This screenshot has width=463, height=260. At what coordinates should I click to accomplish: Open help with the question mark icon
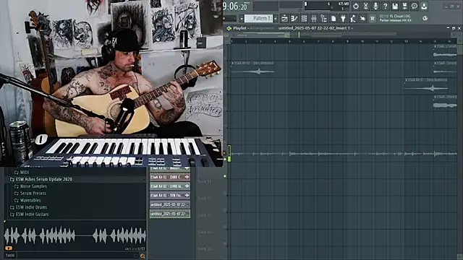(x=385, y=6)
